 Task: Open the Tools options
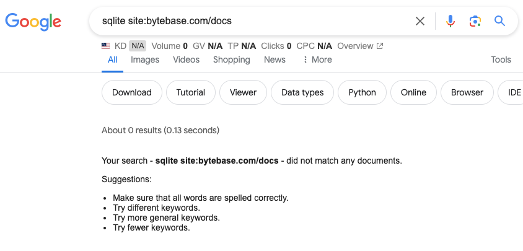pos(501,59)
